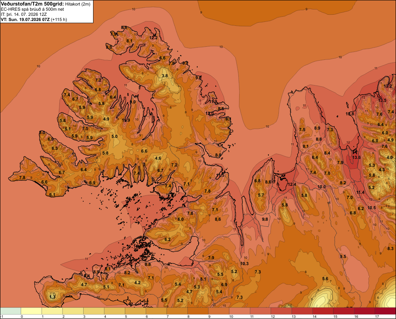Image resolution: width=396 pixels, height=319 pixels.
Task: Click the temperature value '9.8' on the map
Action: coord(265,219)
